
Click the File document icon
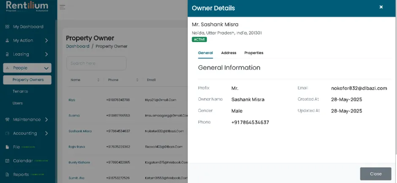pyautogui.click(x=7, y=147)
